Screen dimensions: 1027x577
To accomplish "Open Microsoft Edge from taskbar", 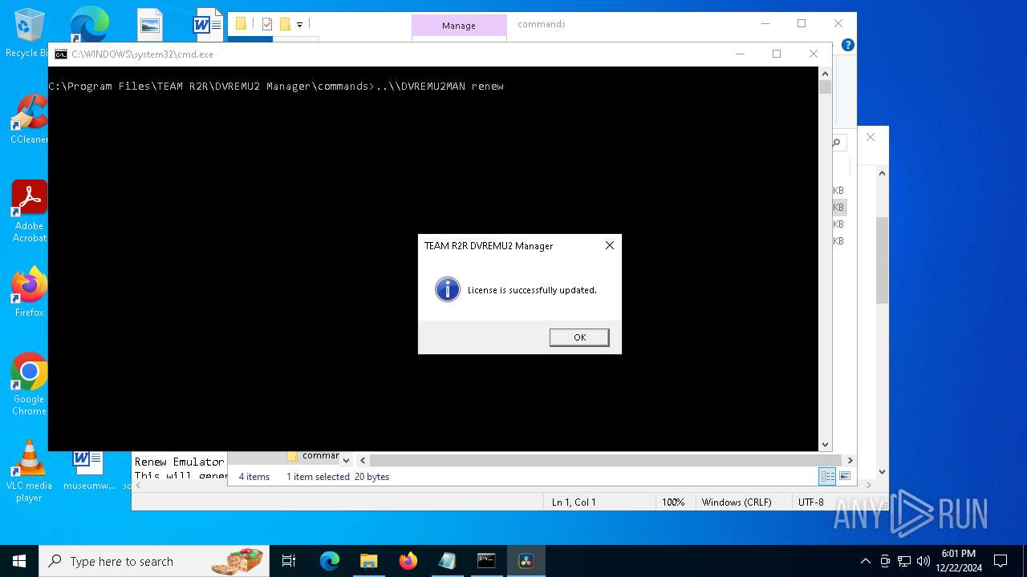I will point(330,561).
